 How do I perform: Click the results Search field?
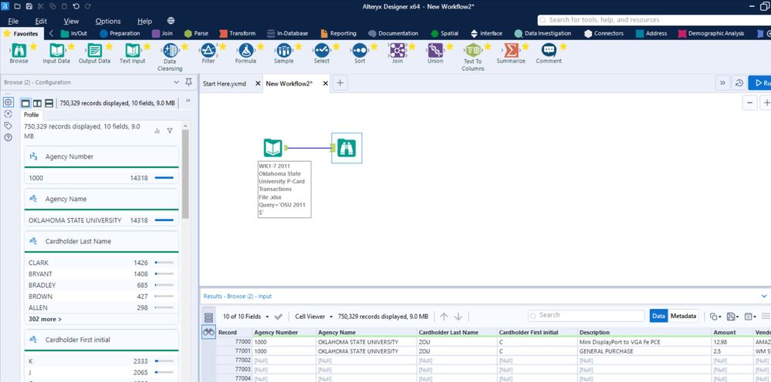tap(586, 315)
